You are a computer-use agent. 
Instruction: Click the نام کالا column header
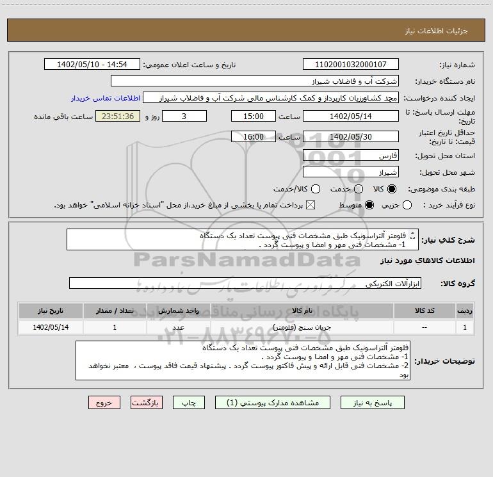click(302, 311)
